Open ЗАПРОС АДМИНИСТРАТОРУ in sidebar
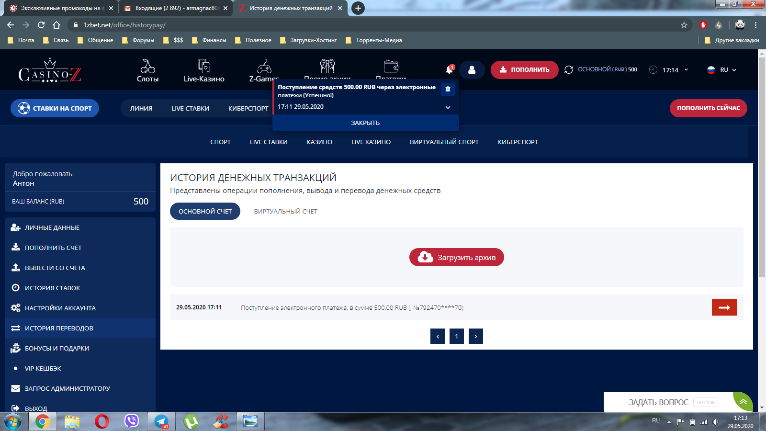This screenshot has height=431, width=766. [80, 388]
